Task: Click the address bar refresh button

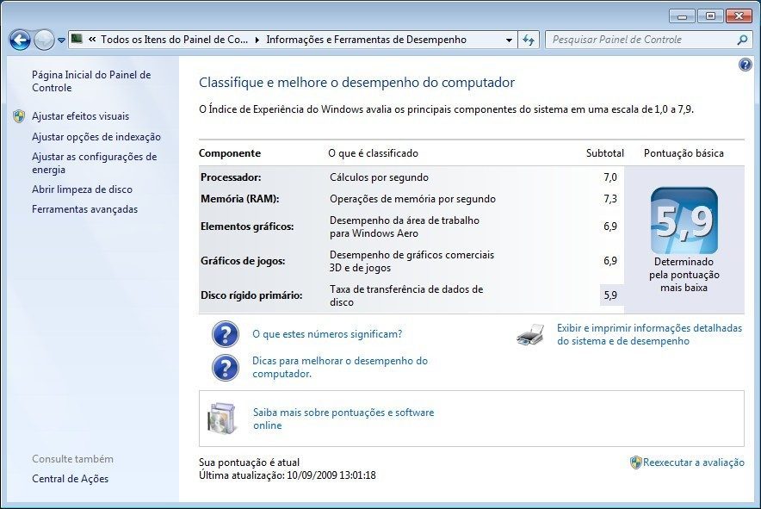Action: tap(529, 40)
